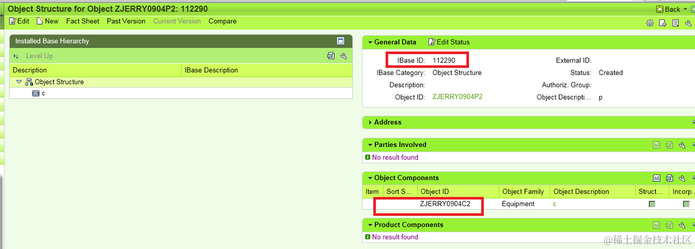This screenshot has height=249, width=695.
Task: Click the expand-all arrows icon beside Level Up
Action: pyautogui.click(x=16, y=56)
